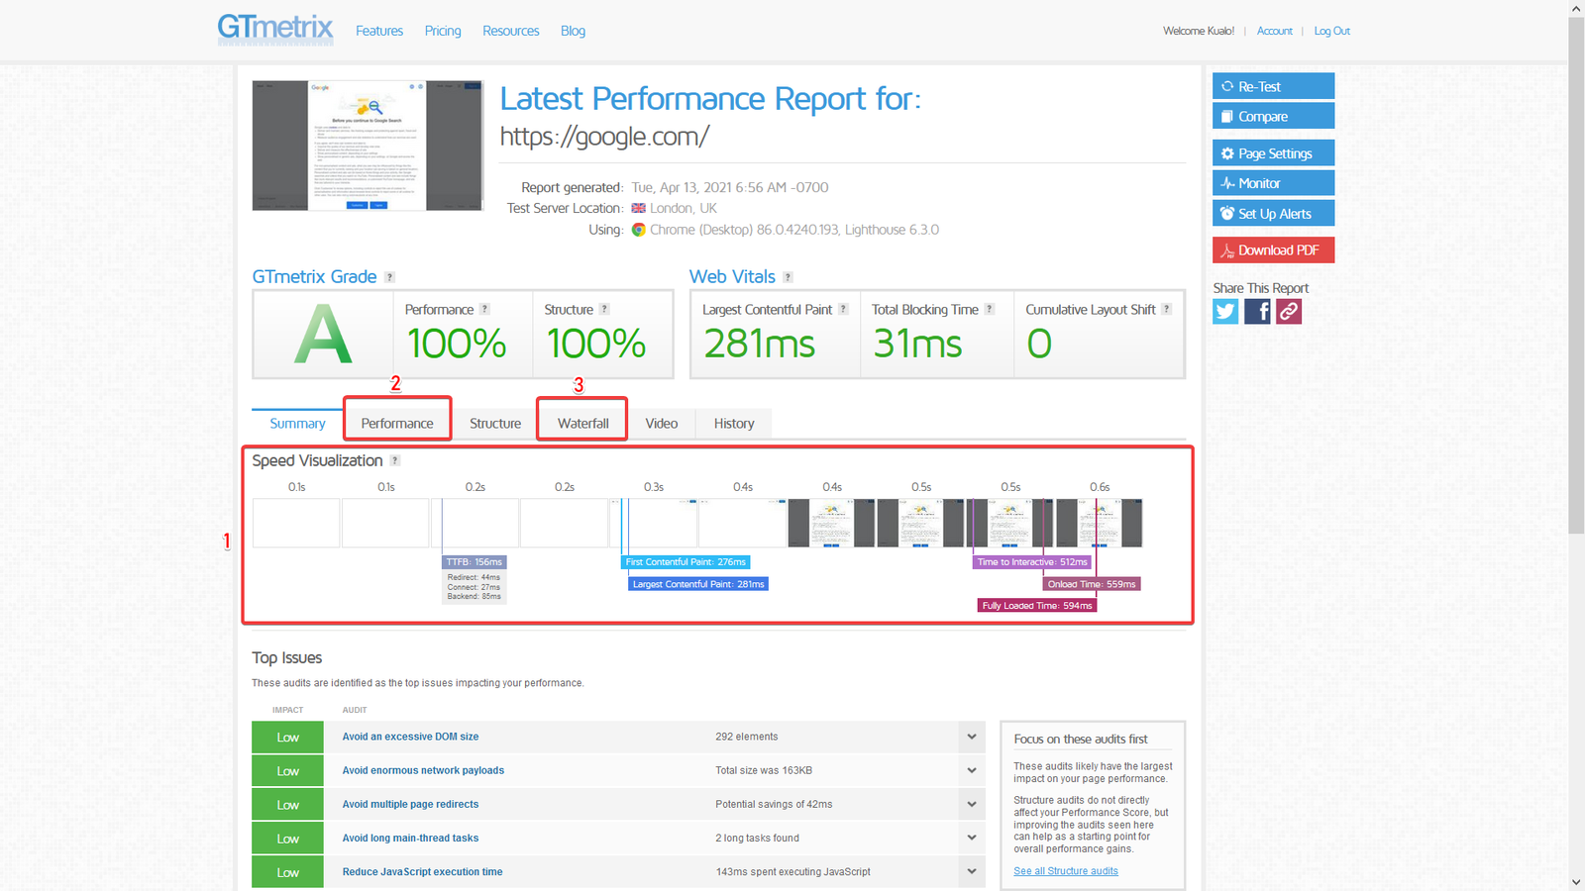Open Resources in top navigation

tap(511, 31)
